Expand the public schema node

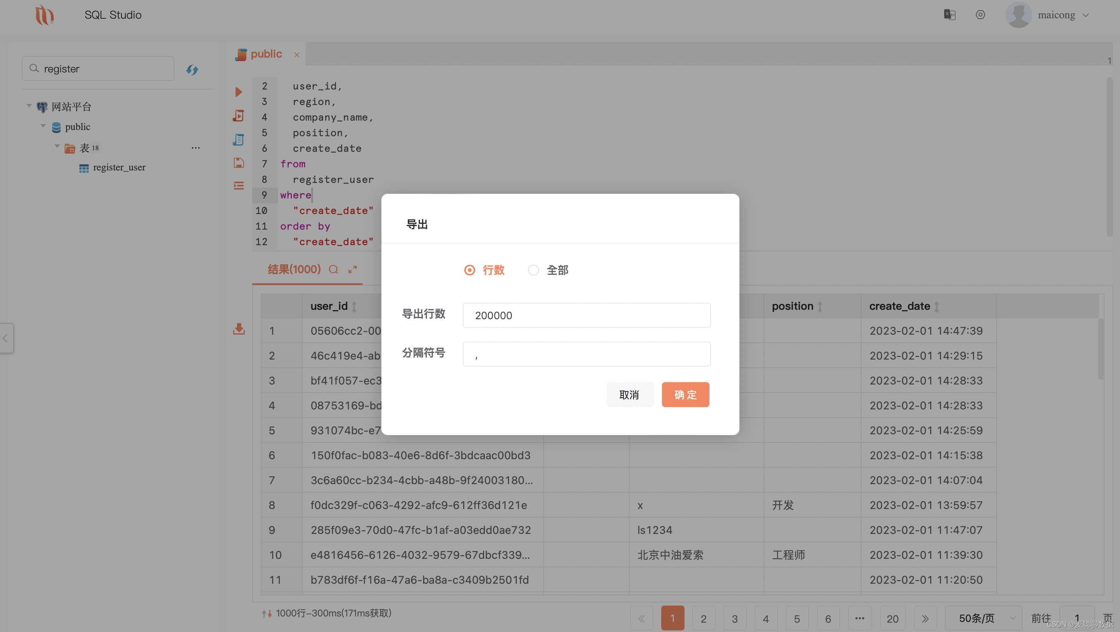(43, 126)
